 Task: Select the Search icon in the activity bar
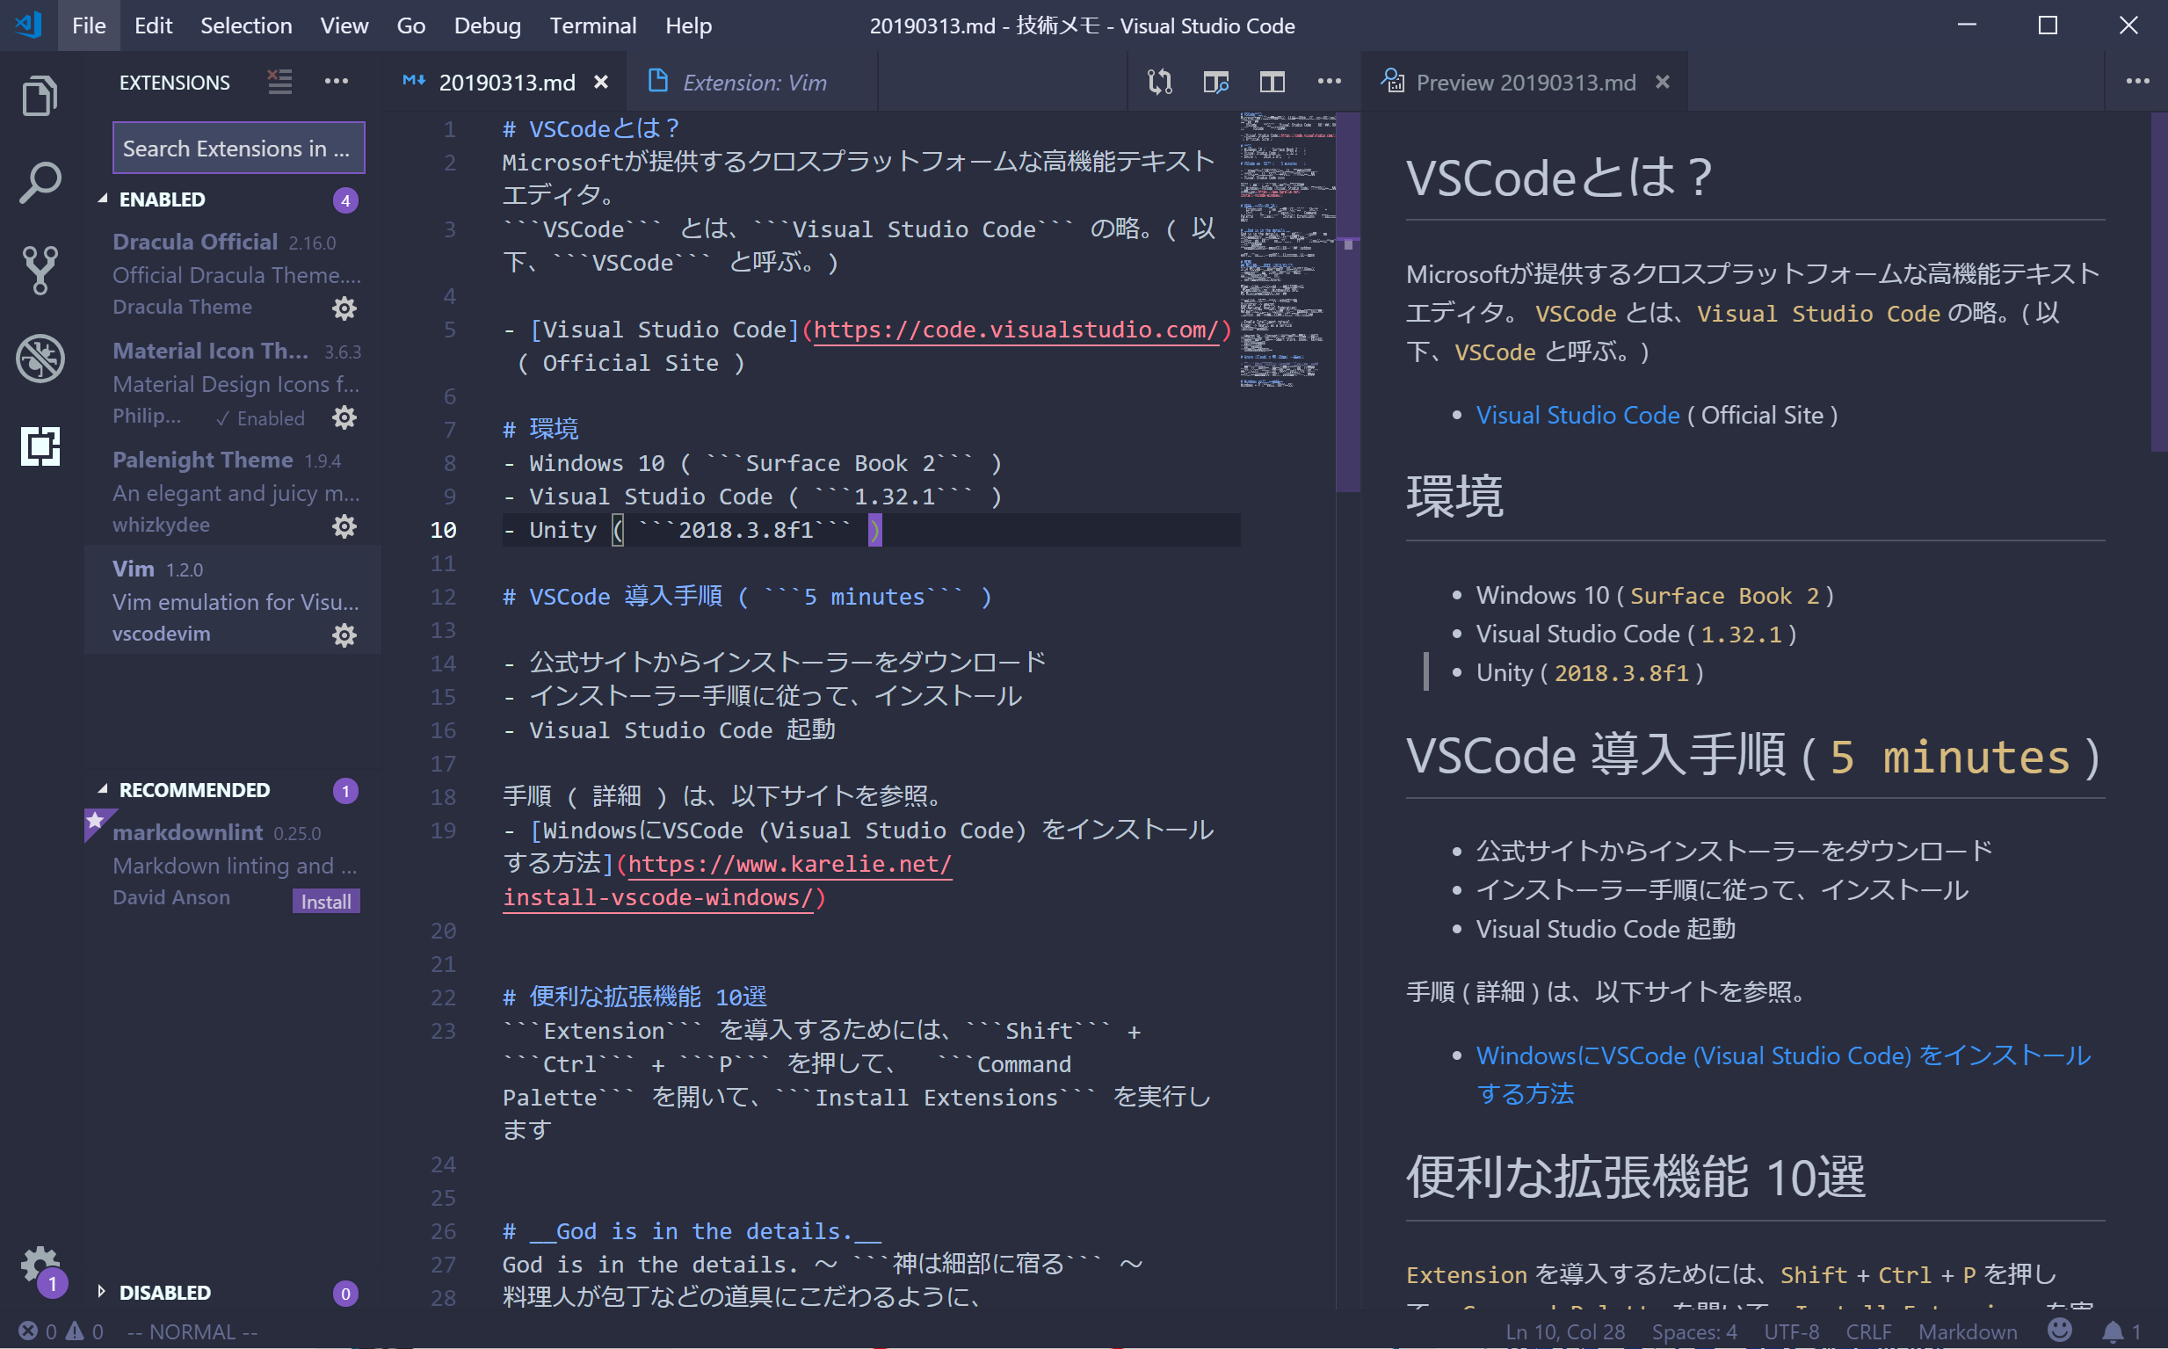pyautogui.click(x=40, y=181)
